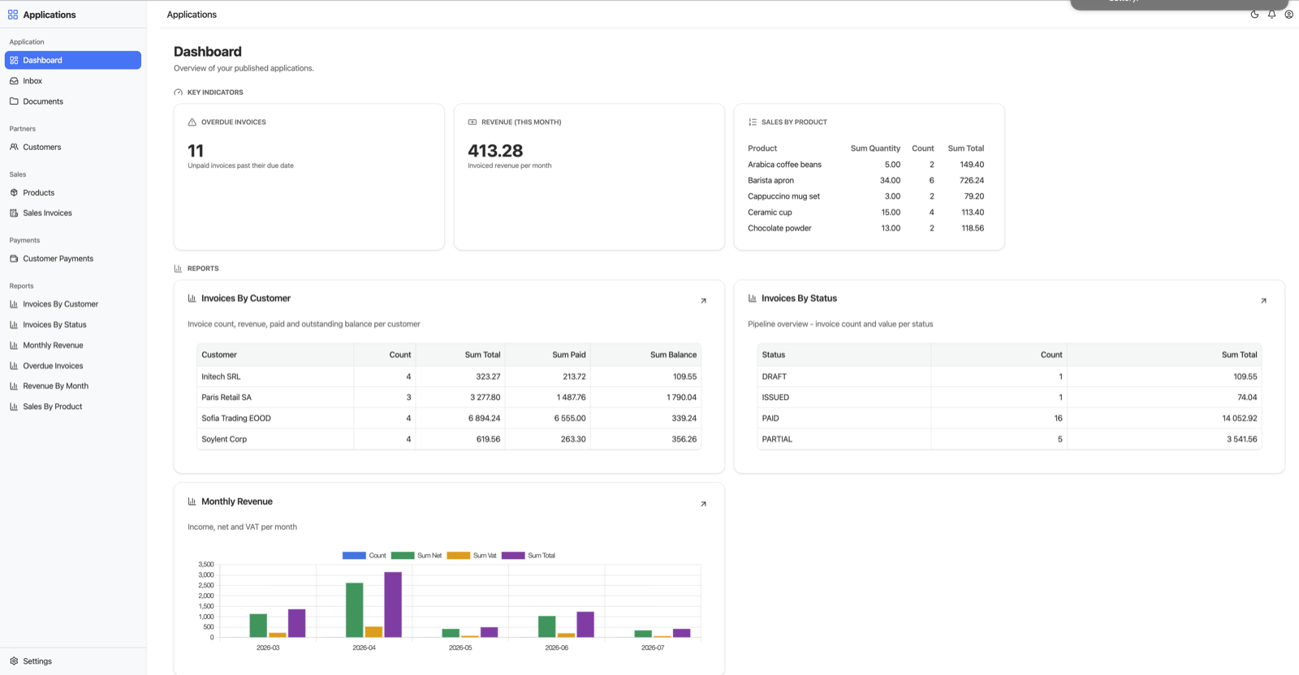This screenshot has width=1299, height=675.
Task: Go to Documents page
Action: pyautogui.click(x=73, y=101)
